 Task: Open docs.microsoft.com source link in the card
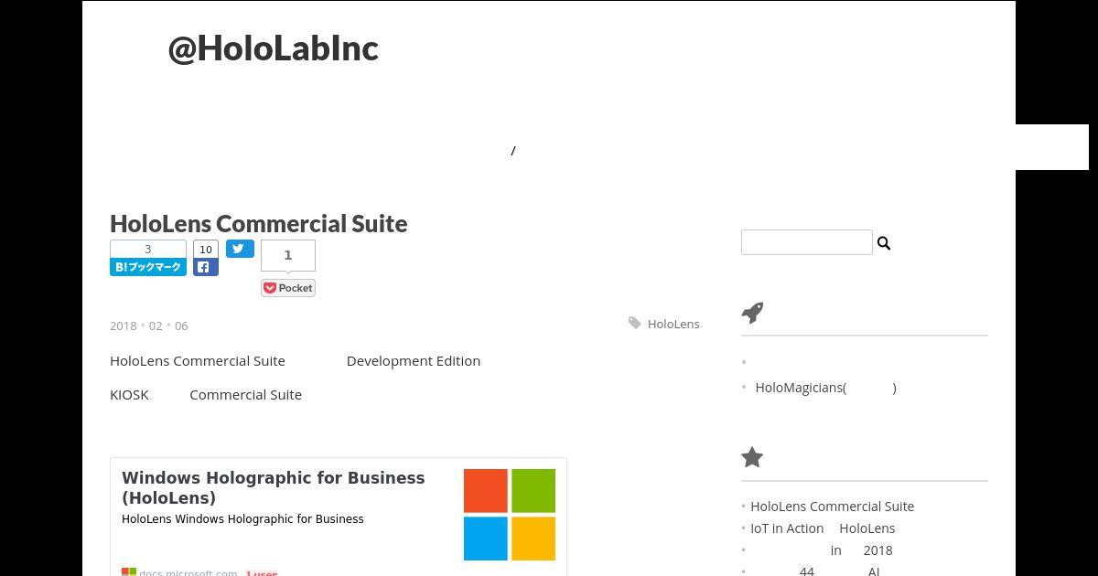coord(188,572)
